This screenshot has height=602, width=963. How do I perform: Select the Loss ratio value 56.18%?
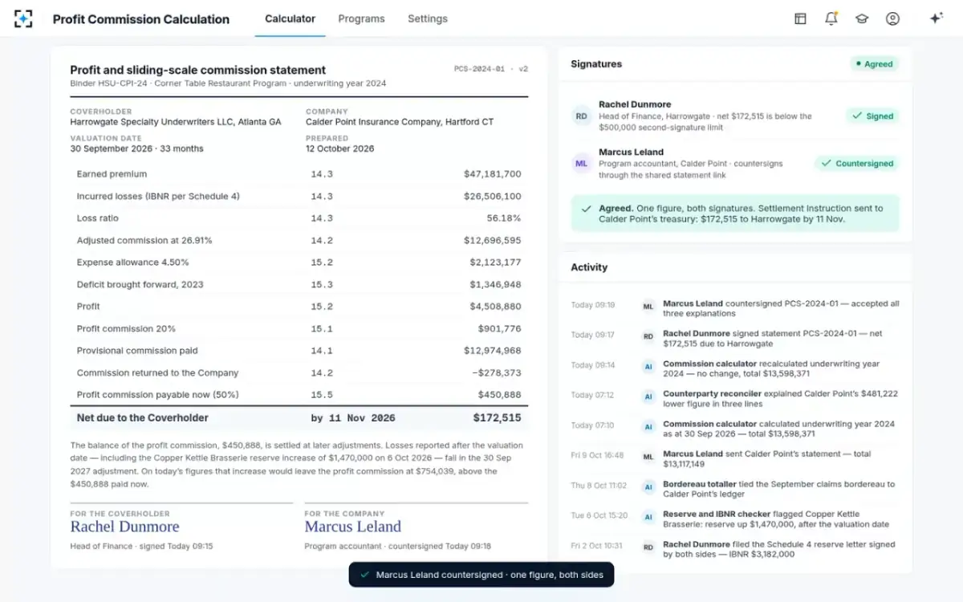coord(503,218)
